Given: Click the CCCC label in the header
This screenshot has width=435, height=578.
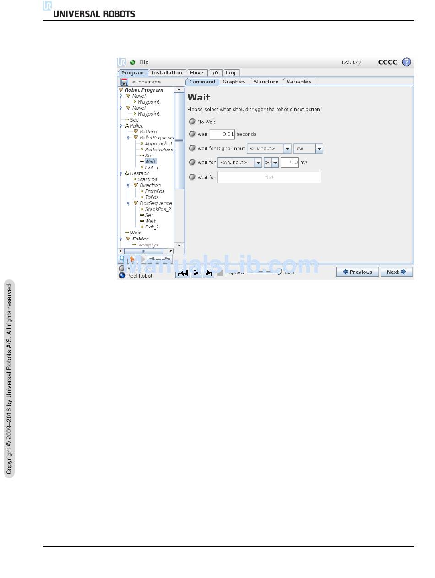Looking at the screenshot, I should tap(387, 62).
